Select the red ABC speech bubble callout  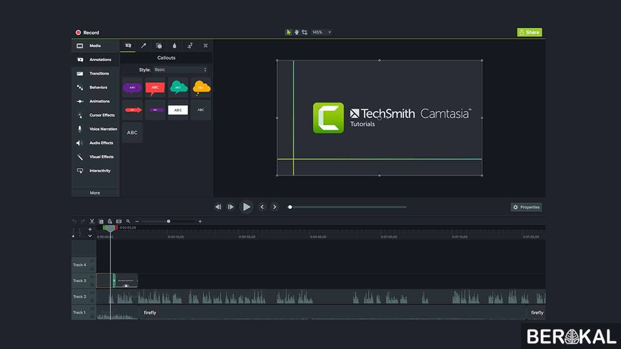pyautogui.click(x=155, y=87)
